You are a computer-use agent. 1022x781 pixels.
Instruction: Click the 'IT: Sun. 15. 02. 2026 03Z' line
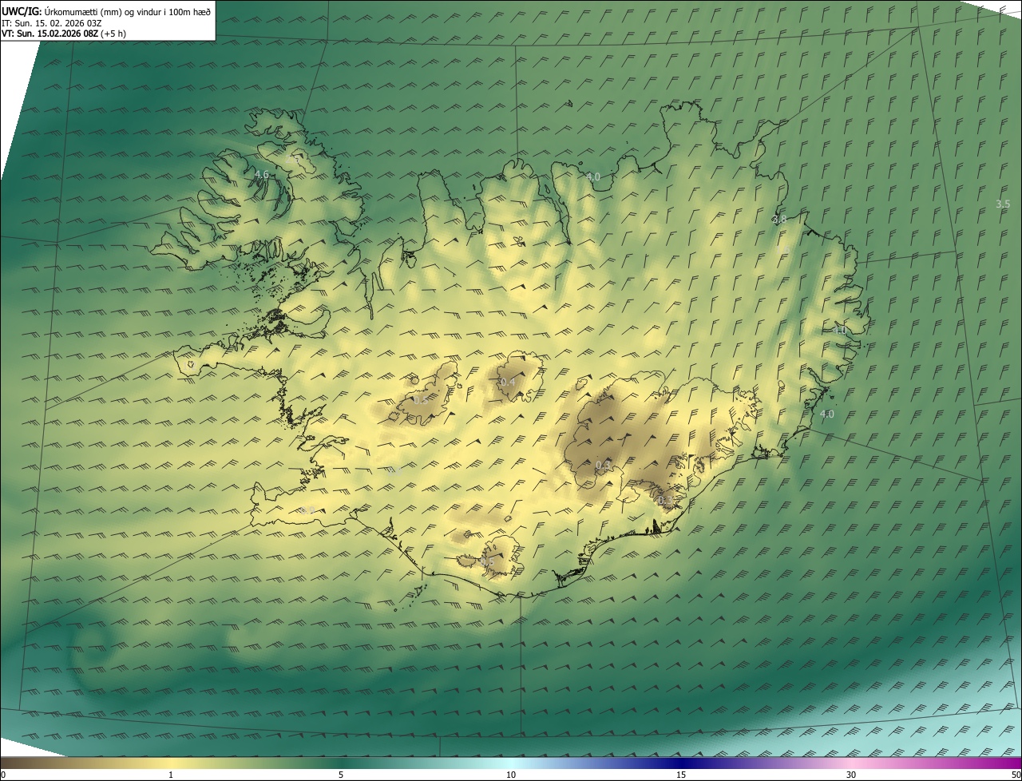pos(52,22)
